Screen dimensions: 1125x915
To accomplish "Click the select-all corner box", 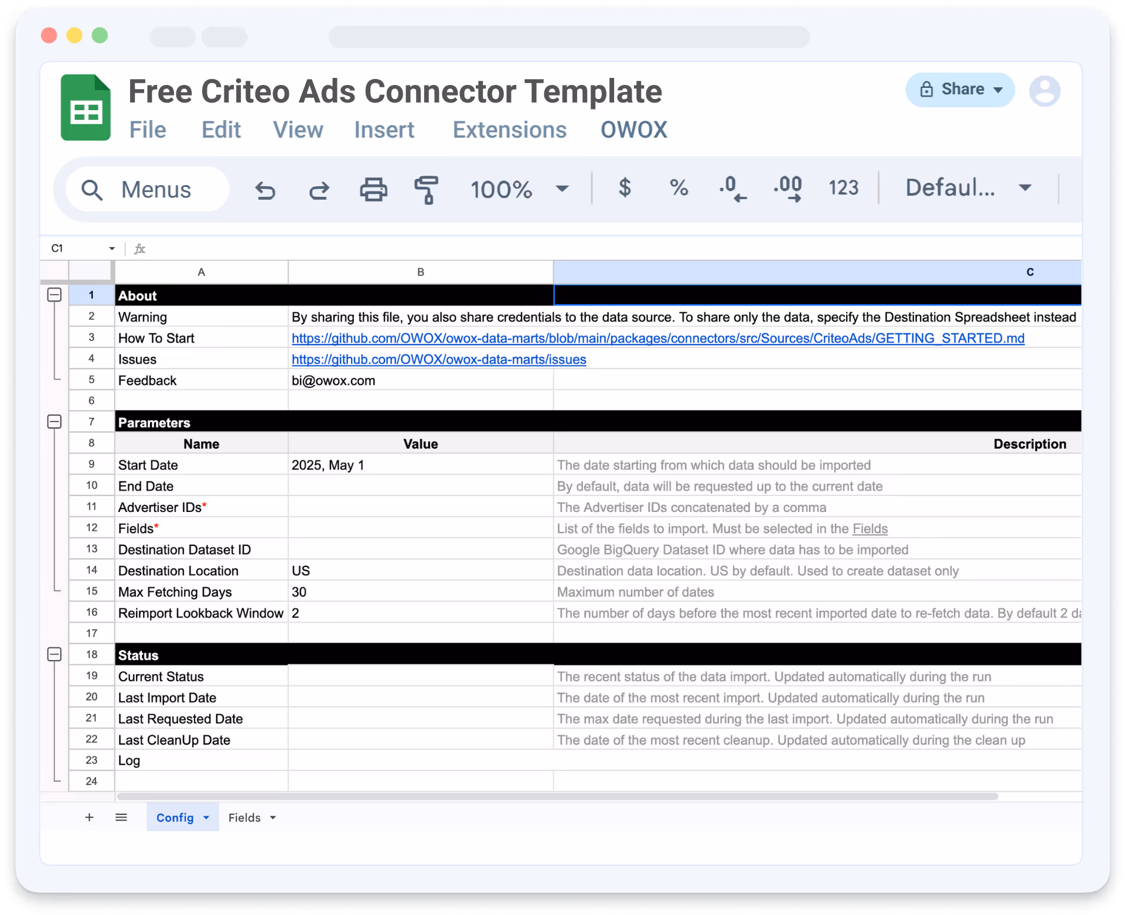I will [x=91, y=271].
